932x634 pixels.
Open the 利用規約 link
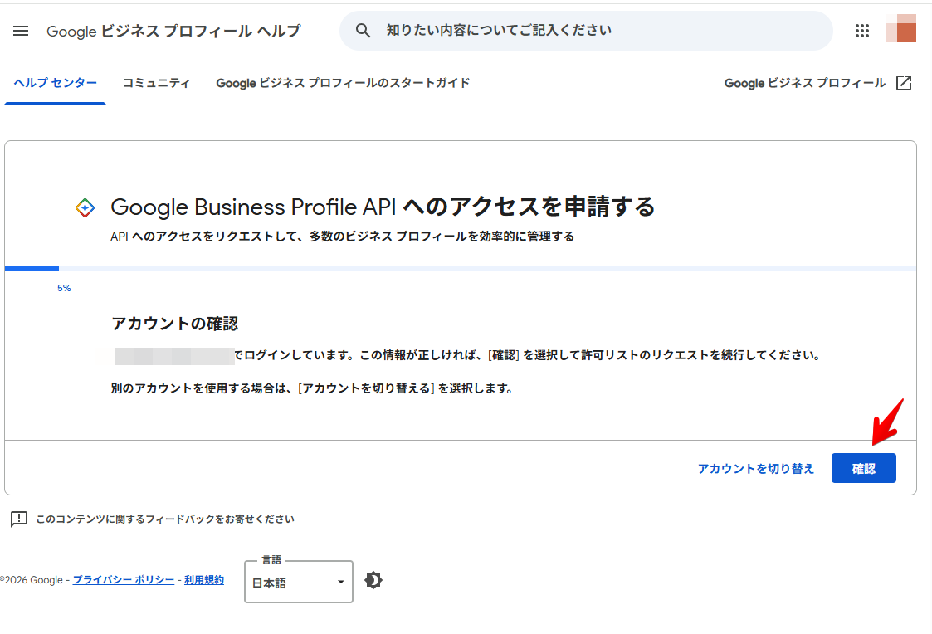coord(204,580)
